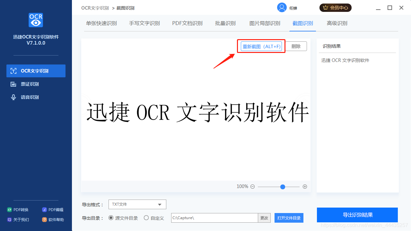The height and width of the screenshot is (231, 411).
Task: View 关于我们 information
Action: click(18, 219)
